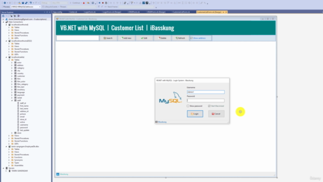
Task: Switch to the Center.vb tab
Action: (73, 12)
